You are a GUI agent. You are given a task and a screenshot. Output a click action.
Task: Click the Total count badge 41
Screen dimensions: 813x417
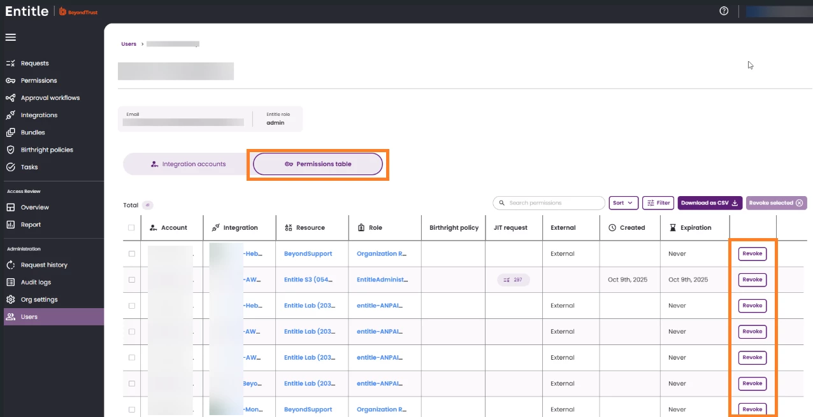pyautogui.click(x=148, y=205)
